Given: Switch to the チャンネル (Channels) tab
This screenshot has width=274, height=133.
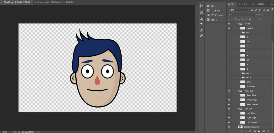Looking at the screenshot, I should pos(243,4).
